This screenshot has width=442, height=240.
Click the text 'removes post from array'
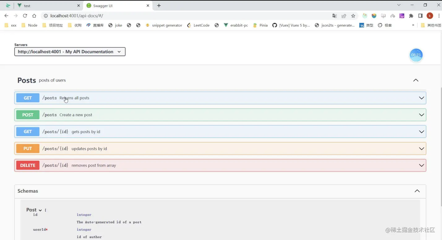[x=94, y=166]
